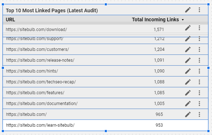Click the value 1,212
This screenshot has width=212, height=135.
[159, 39]
